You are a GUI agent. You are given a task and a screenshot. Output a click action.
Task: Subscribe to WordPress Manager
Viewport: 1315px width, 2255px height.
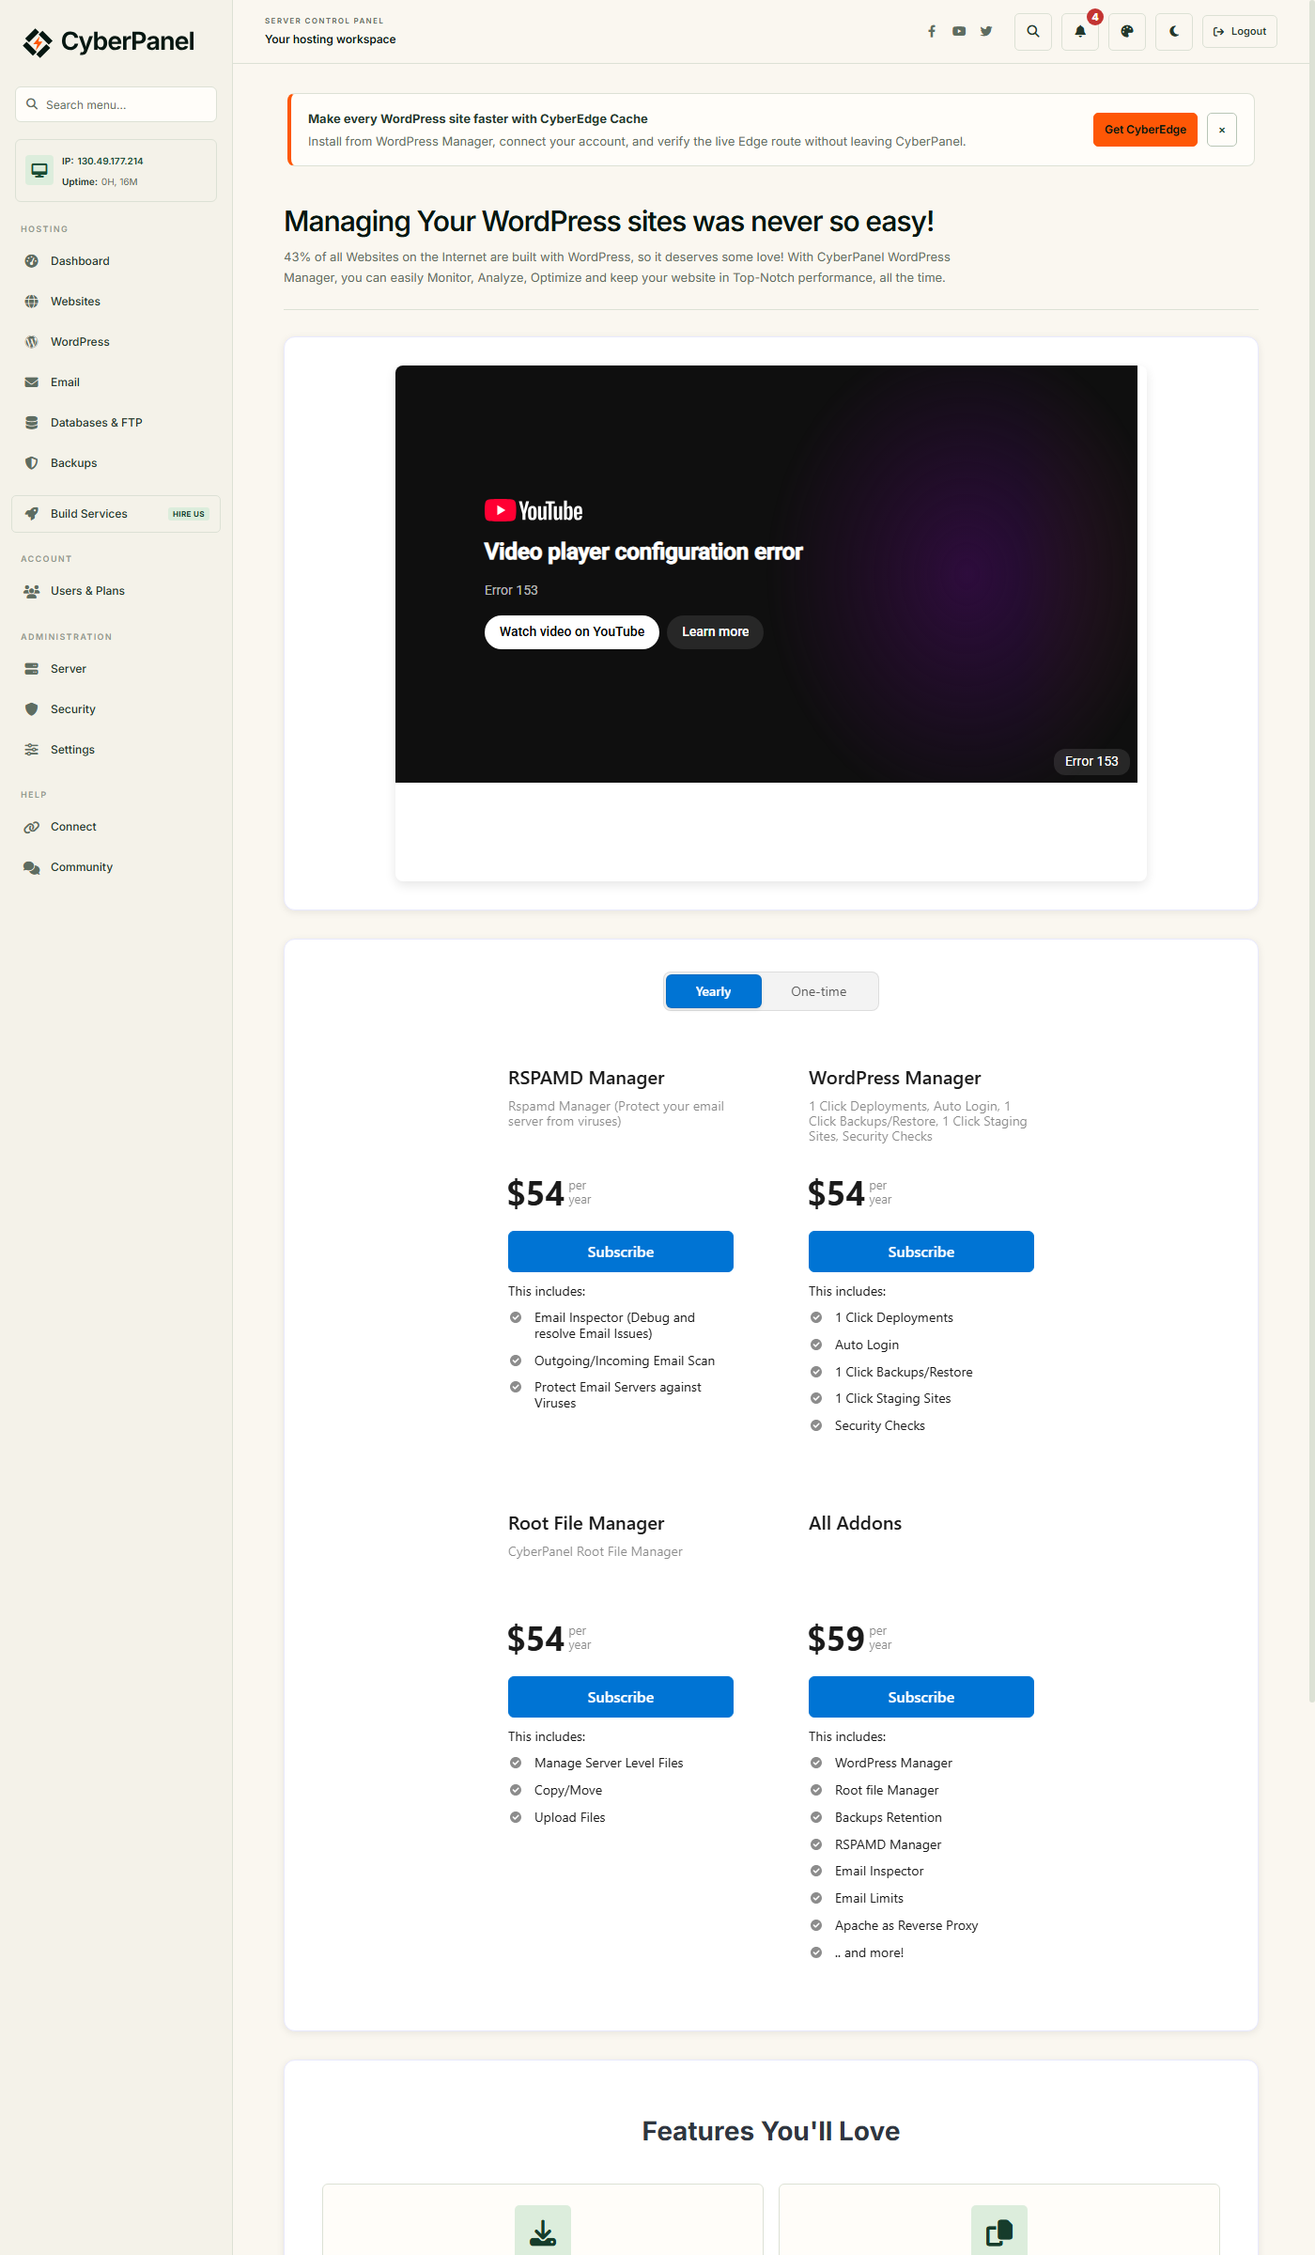921,1252
